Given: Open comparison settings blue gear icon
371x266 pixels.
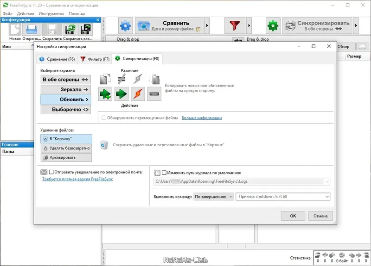Looking at the screenshot, I should 125,25.
